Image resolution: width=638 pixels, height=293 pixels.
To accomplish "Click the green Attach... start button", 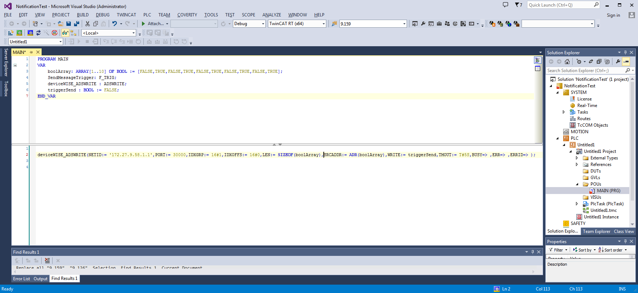I will click(x=153, y=24).
